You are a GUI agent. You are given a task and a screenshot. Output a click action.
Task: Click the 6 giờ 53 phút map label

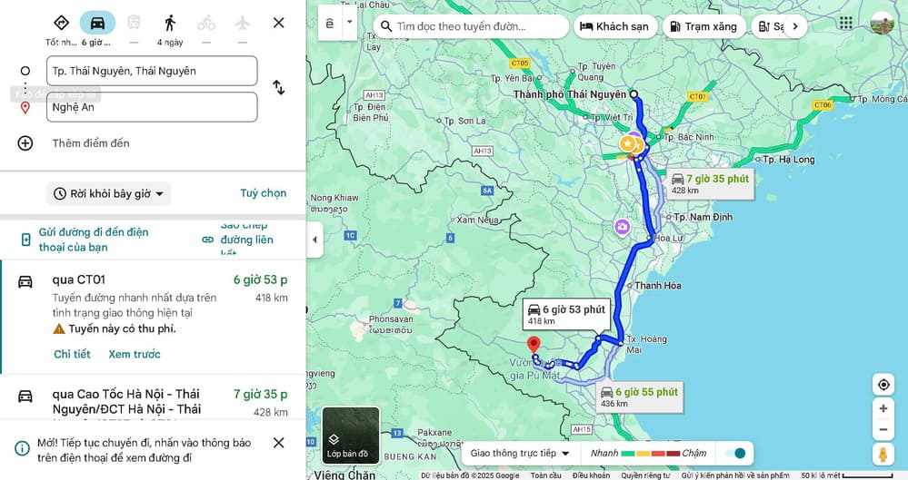coord(566,314)
